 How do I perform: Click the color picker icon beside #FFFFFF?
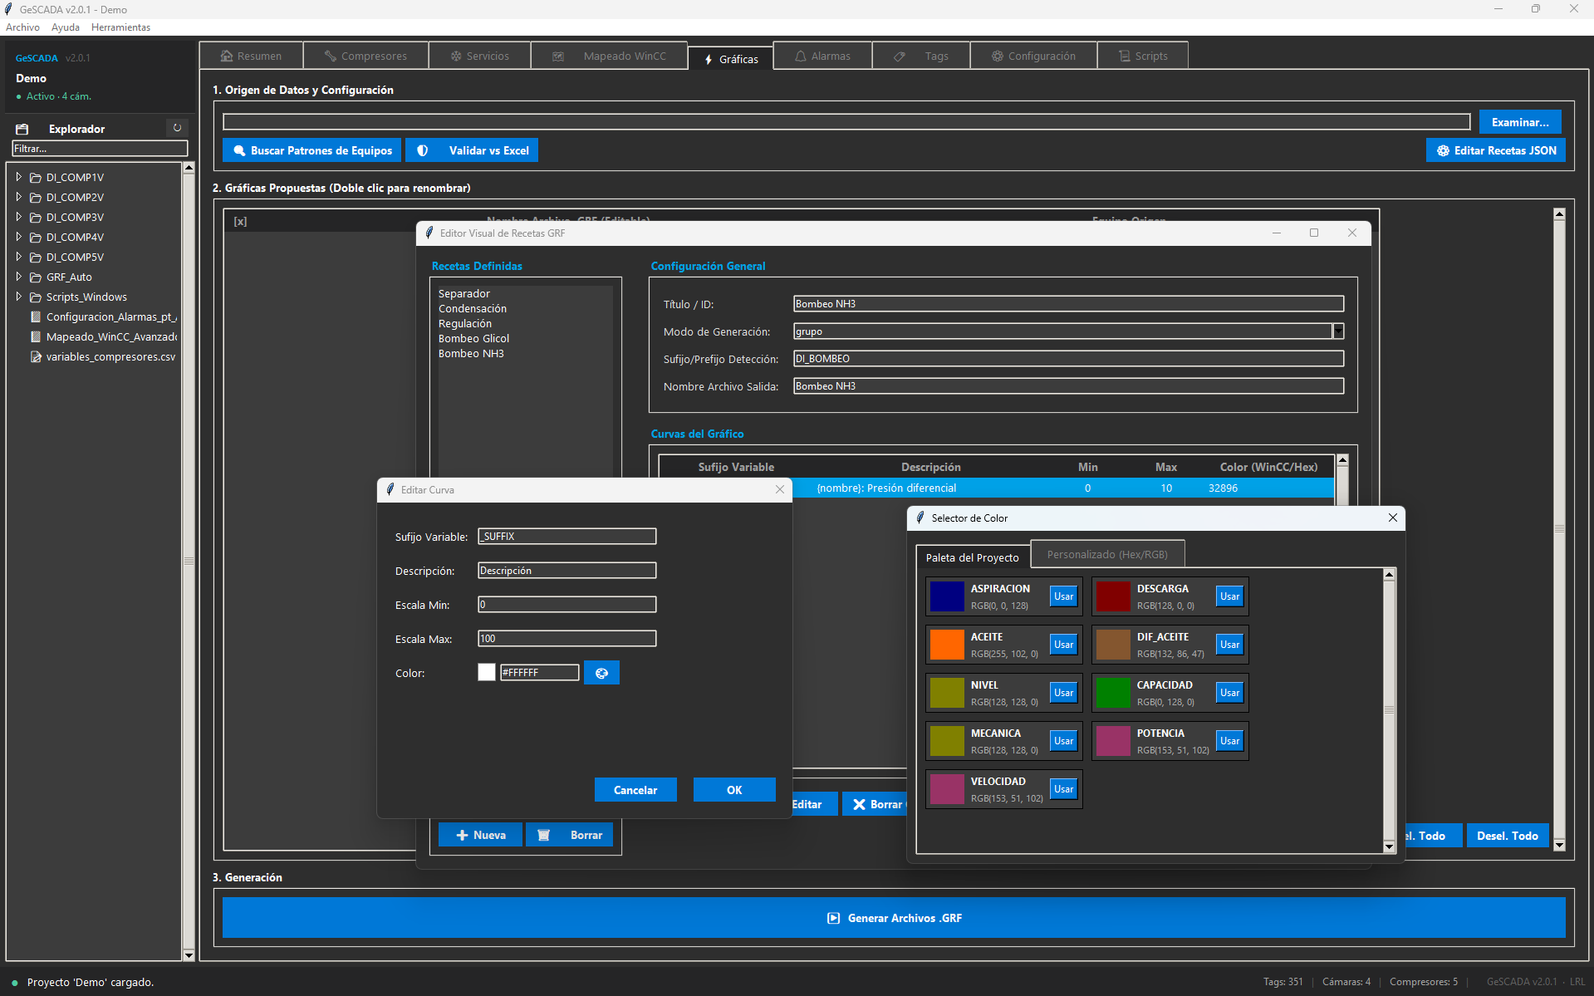coord(601,673)
